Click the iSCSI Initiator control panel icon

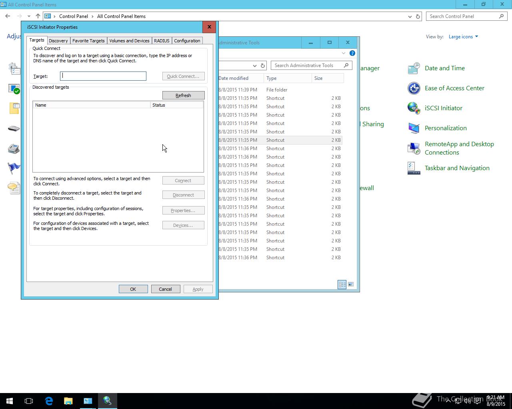click(414, 108)
